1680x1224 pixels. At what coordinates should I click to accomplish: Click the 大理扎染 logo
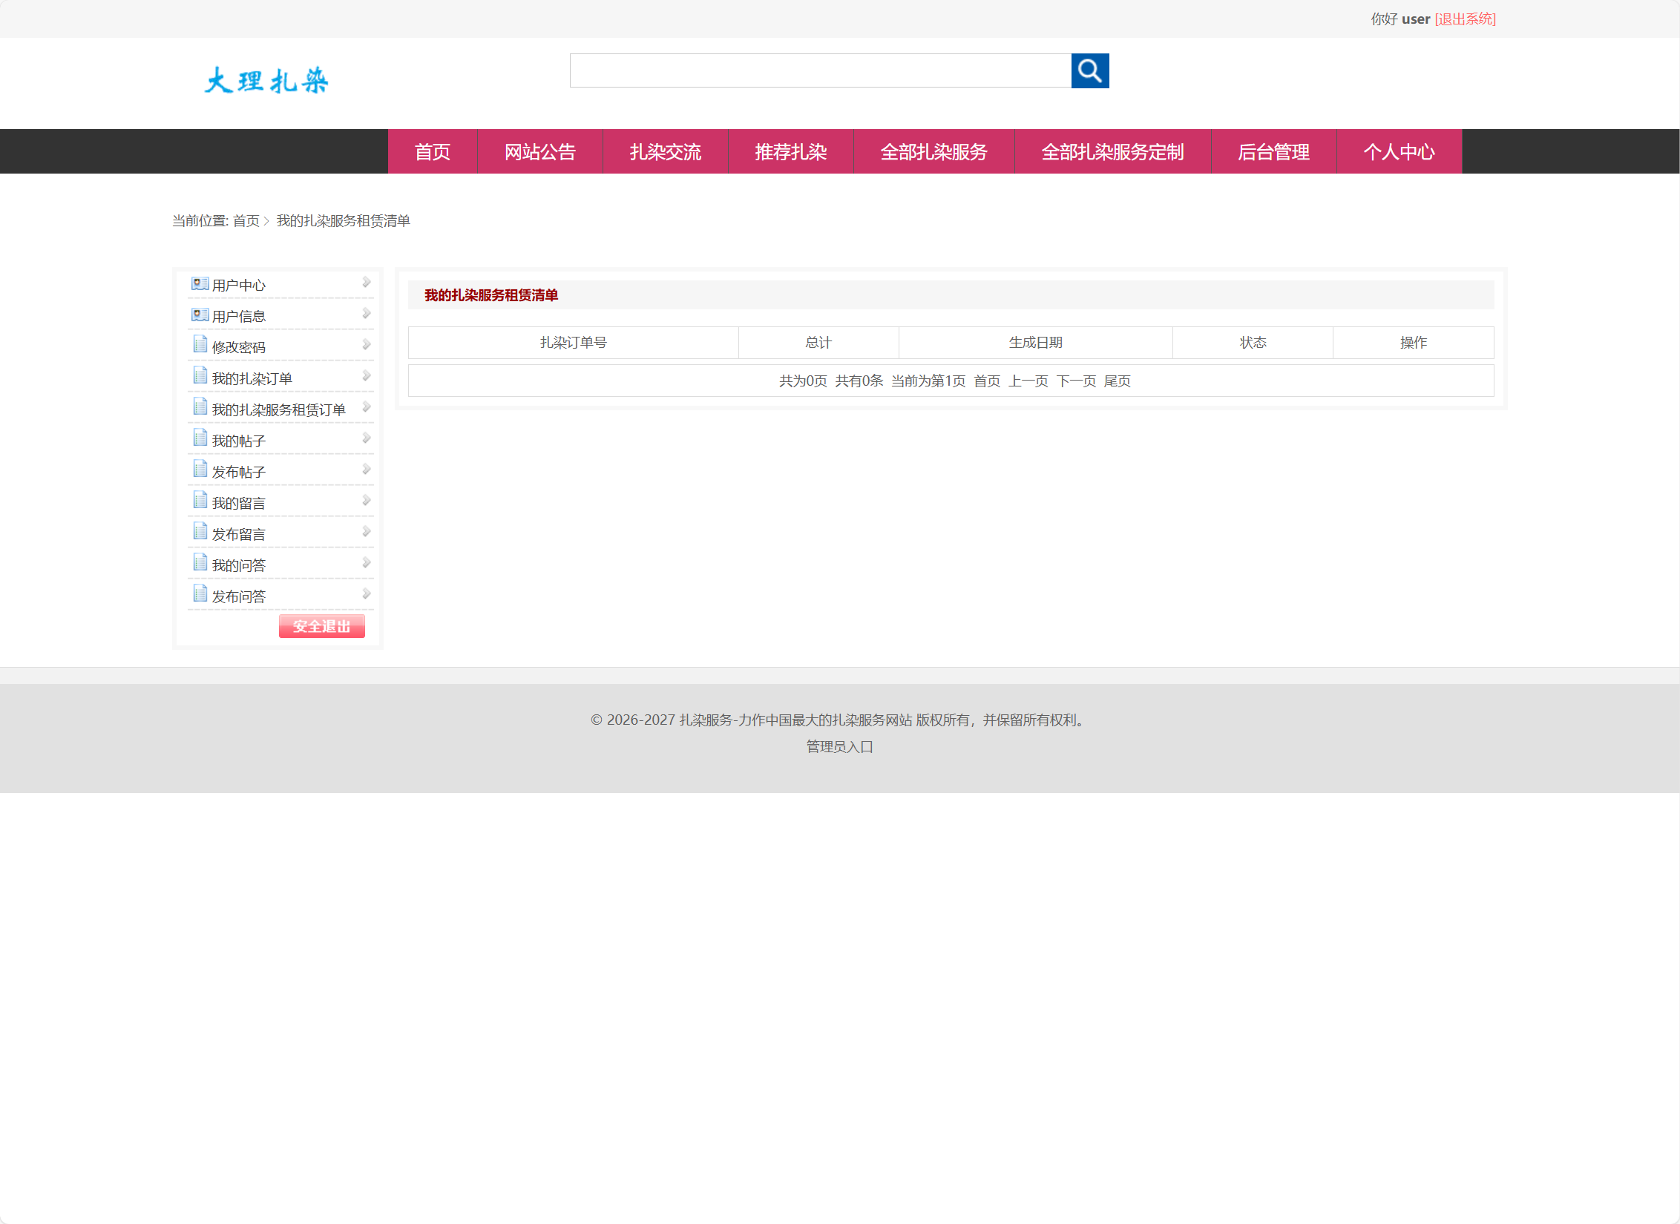tap(266, 80)
